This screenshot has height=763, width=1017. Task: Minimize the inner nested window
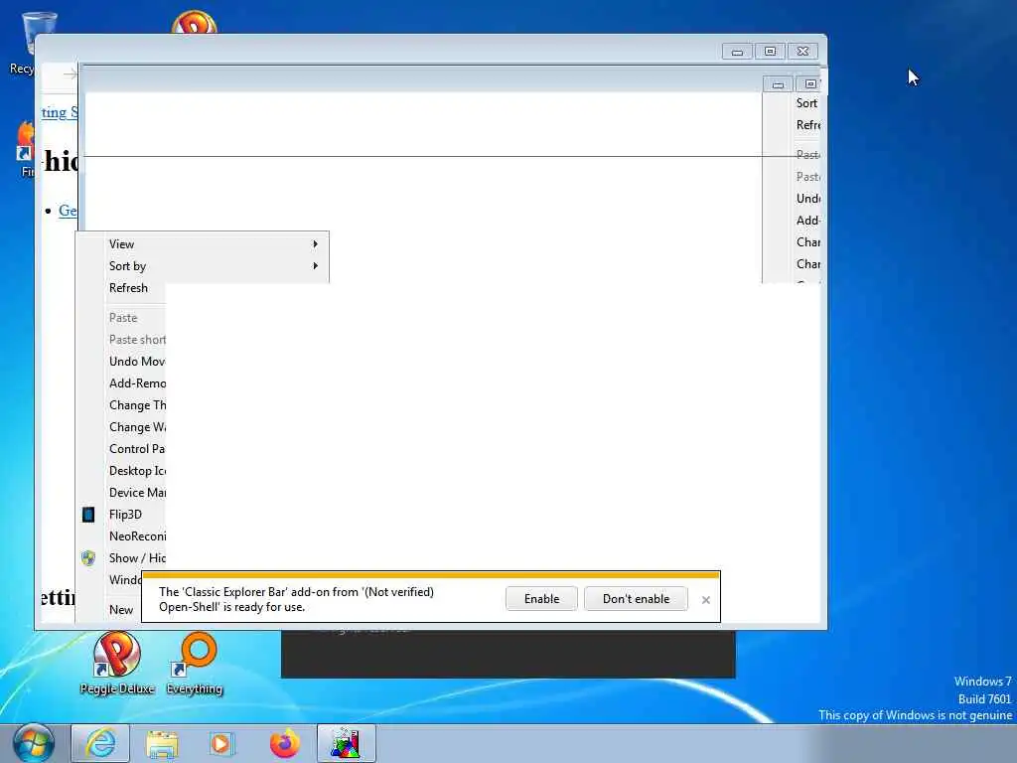778,83
